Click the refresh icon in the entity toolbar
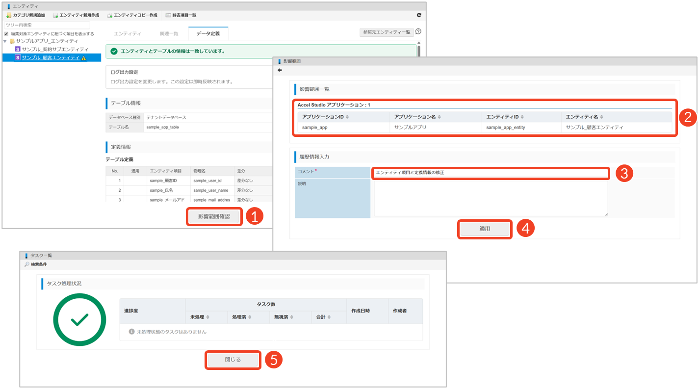Image resolution: width=699 pixels, height=391 pixels. pos(419,15)
